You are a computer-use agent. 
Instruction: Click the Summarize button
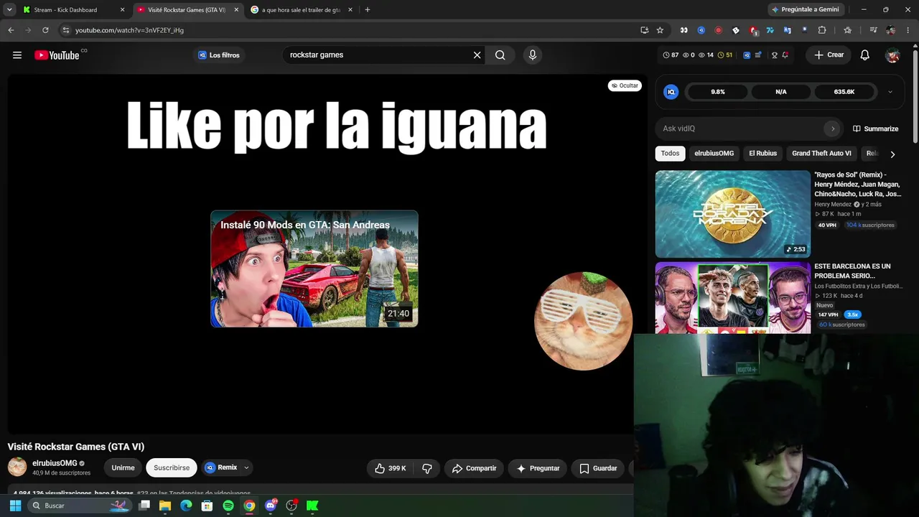click(x=875, y=129)
